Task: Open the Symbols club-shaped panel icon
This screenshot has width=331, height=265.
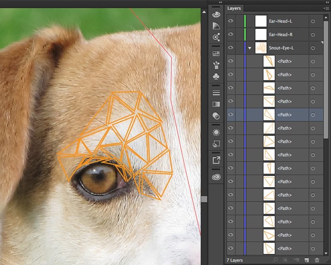Action: point(216,77)
